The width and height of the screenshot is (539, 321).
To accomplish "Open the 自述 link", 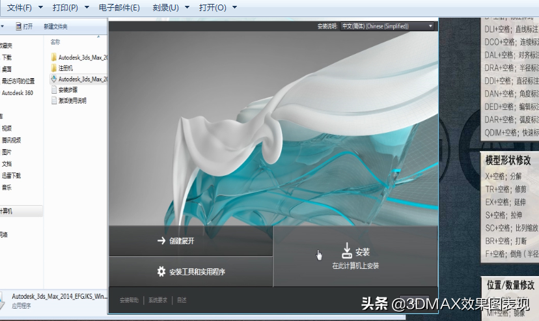I will [x=182, y=300].
